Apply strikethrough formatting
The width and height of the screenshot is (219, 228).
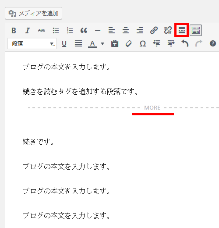click(42, 31)
